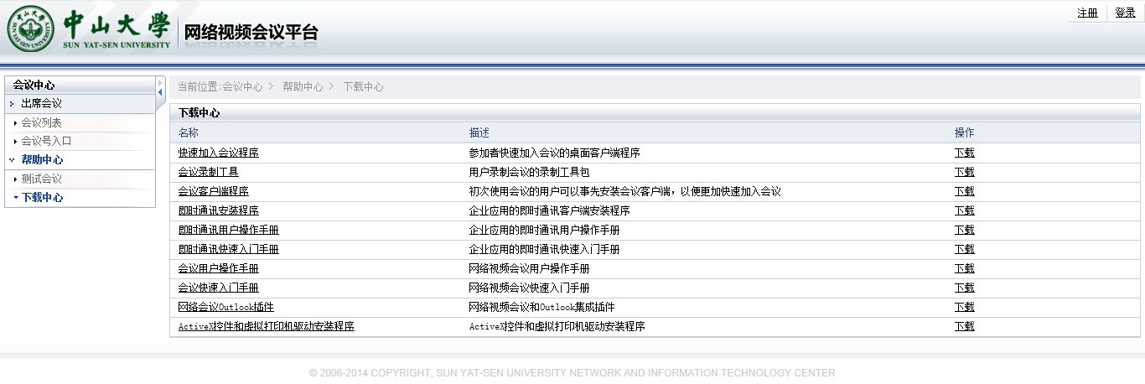1145x384 pixels.
Task: Open 即时通讯安装程序 name link
Action: click(219, 211)
